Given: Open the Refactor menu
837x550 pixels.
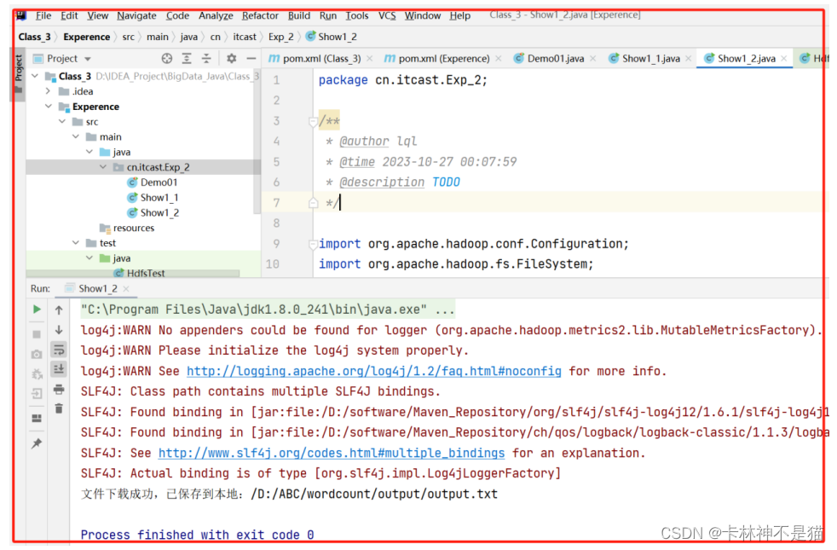Looking at the screenshot, I should 260,15.
